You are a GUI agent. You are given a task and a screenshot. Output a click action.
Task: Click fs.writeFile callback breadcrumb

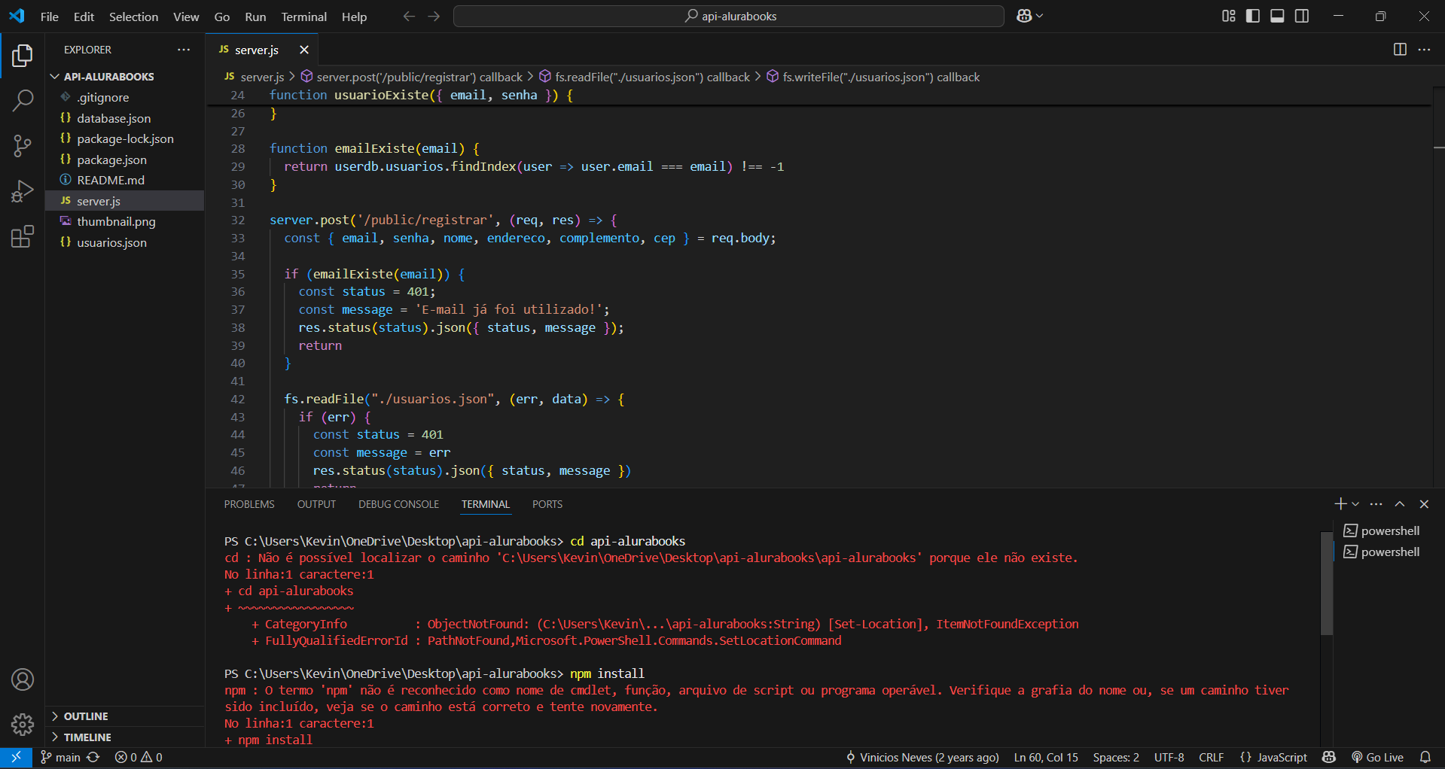tap(873, 77)
